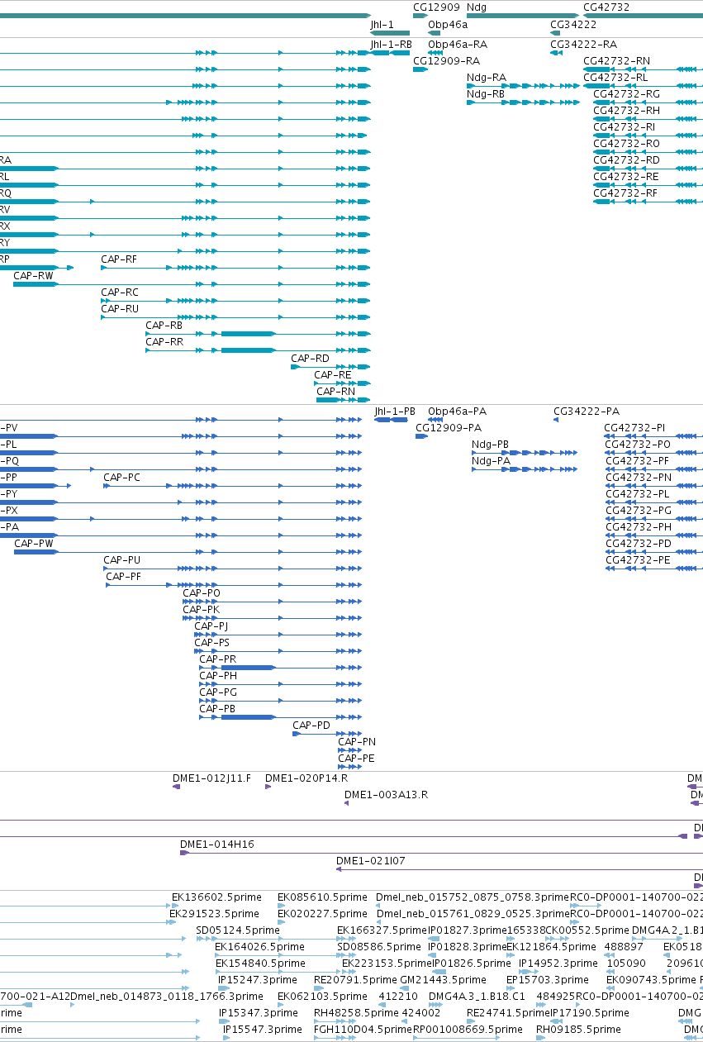Screen dimensions: 703x1042
Task: Click the CAP-PB protein
Action: click(281, 717)
